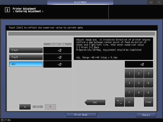The height and width of the screenshot is (122, 163).
Task: Tap the Clear key on keypad
Action: [148, 102]
